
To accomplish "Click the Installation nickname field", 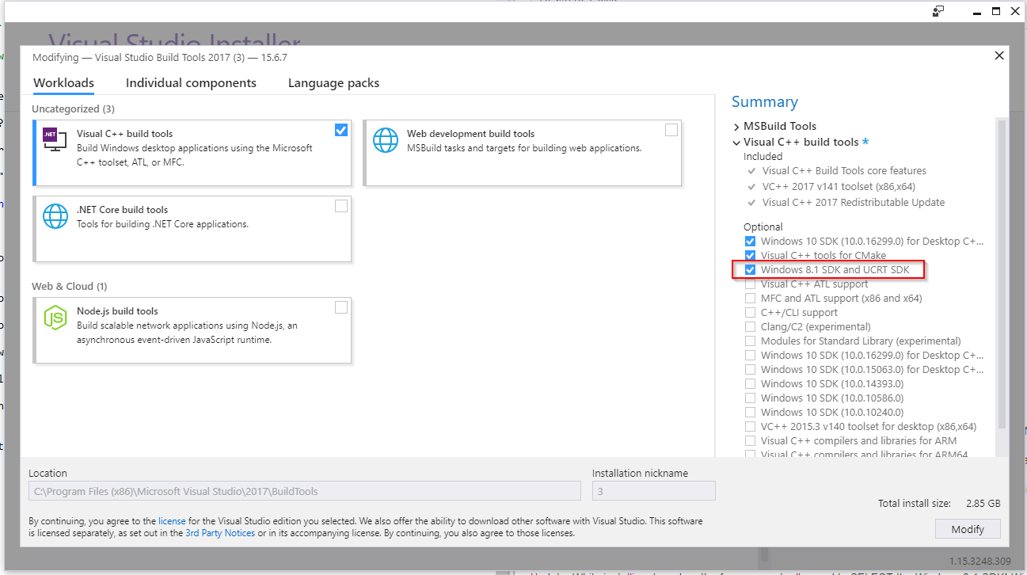I will tap(653, 491).
